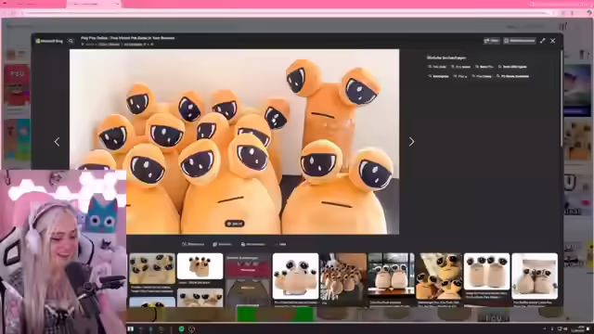Screen dimensions: 594x334
Task: Select the last related search chip in the second row
Action: (512, 76)
